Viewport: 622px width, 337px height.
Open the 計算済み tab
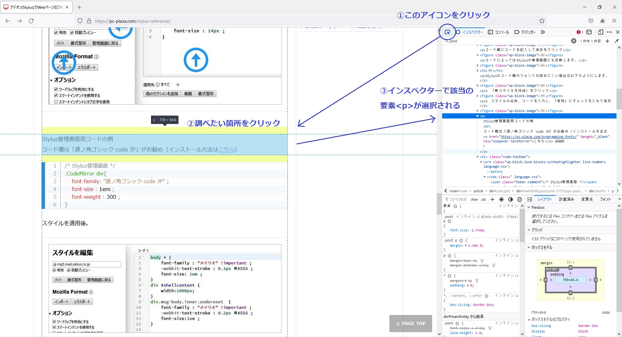point(566,199)
